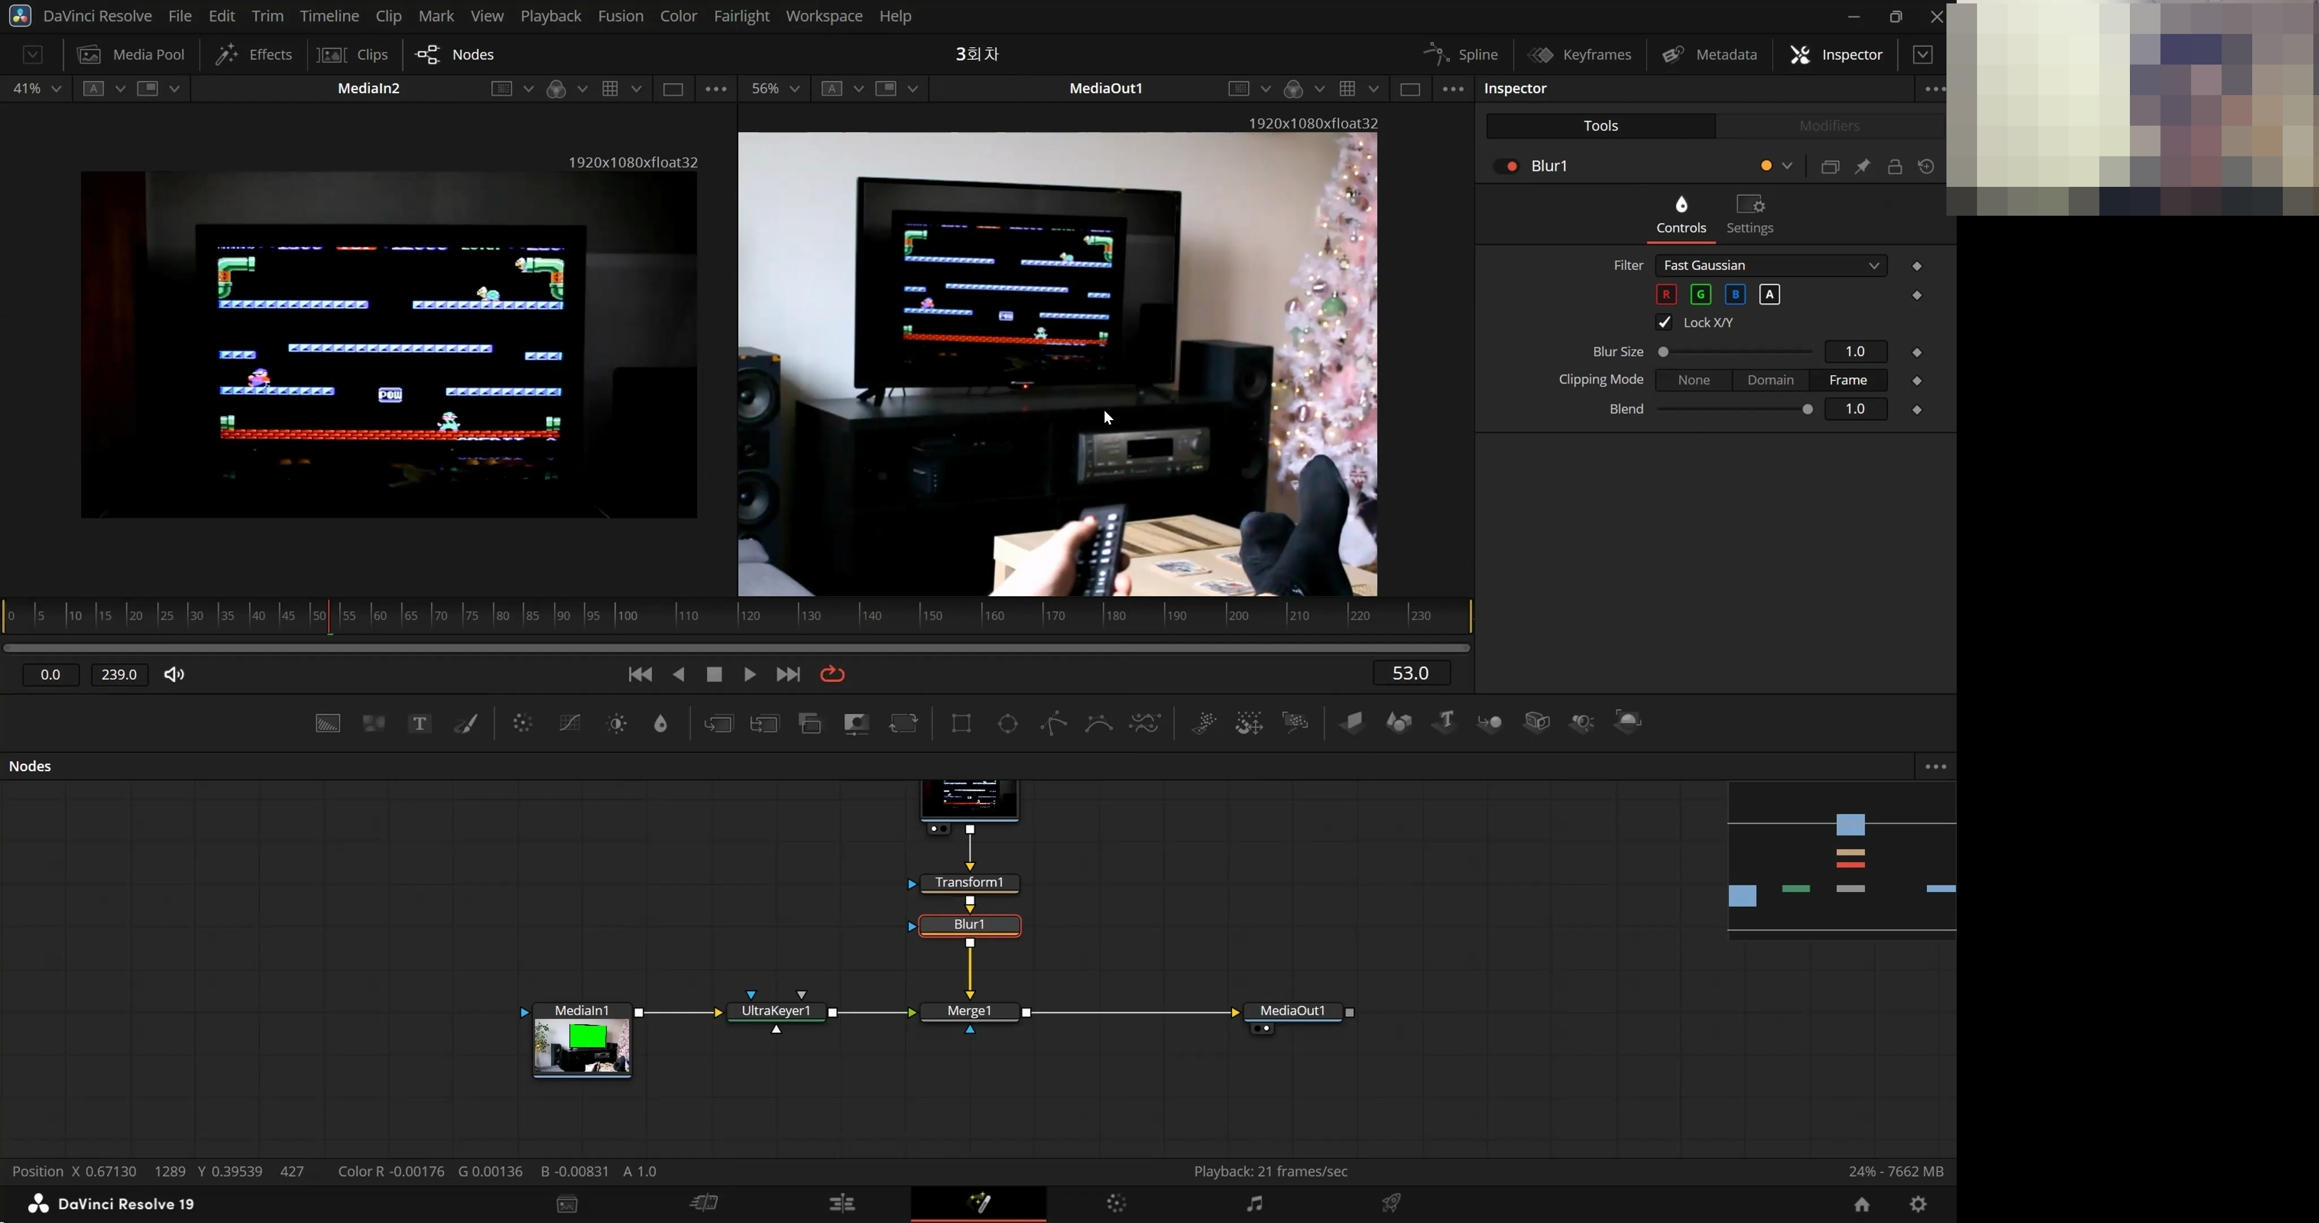This screenshot has height=1223, width=2319.
Task: Set Clipping Mode to Frame
Action: [1847, 380]
